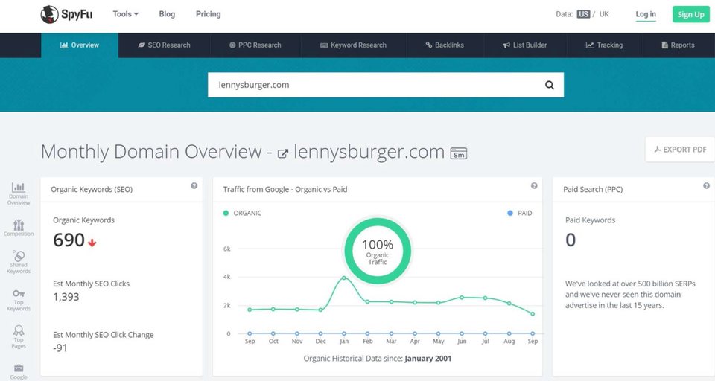The image size is (715, 381).
Task: Open Competition in the sidebar
Action: click(x=18, y=228)
